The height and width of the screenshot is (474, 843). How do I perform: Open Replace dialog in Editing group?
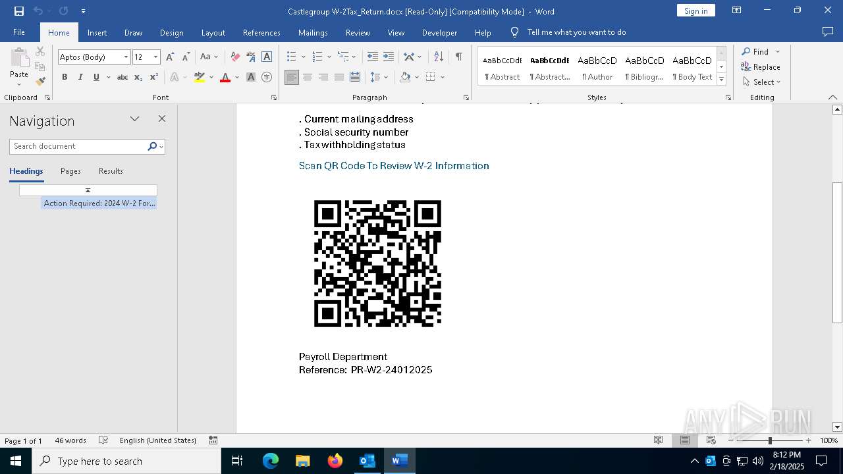(761, 66)
